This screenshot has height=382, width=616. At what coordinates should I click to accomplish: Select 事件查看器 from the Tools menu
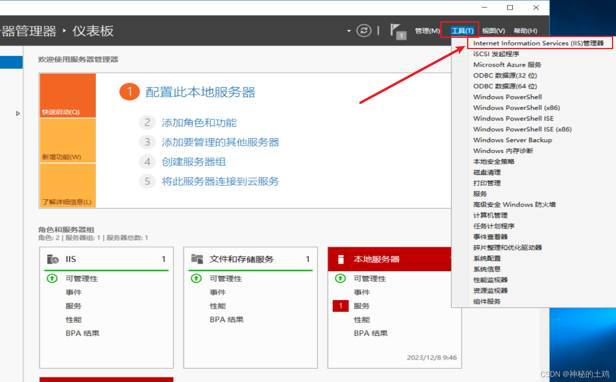(x=490, y=237)
